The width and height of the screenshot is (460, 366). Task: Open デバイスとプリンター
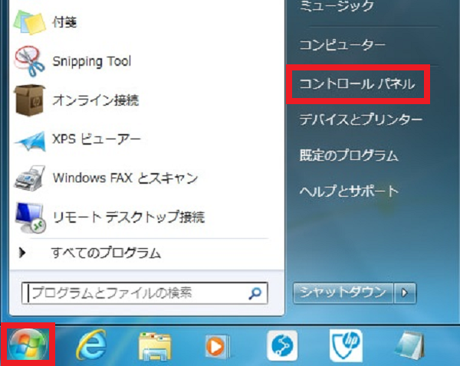tap(360, 119)
